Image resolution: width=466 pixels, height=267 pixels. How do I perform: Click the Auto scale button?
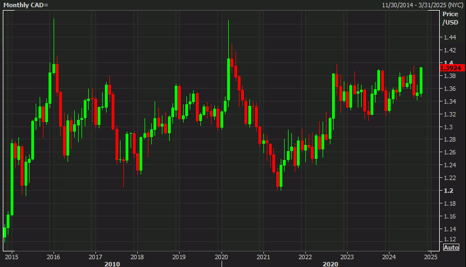[451, 247]
